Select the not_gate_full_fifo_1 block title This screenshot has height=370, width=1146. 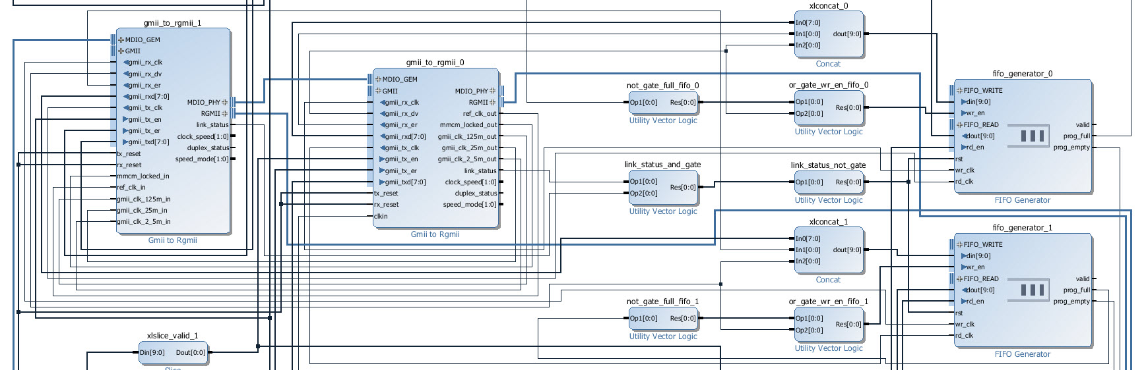[x=663, y=302]
